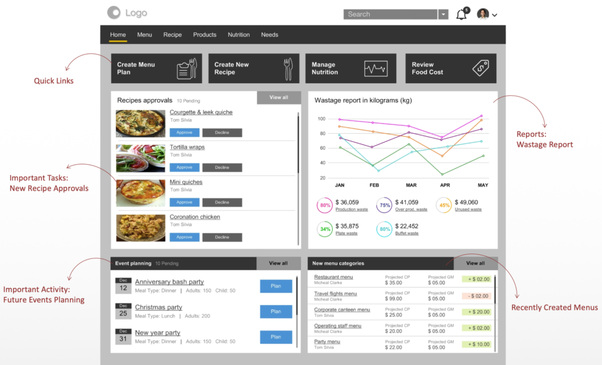The height and width of the screenshot is (365, 602).
Task: Click the chef clipboard Create Menu Plan icon
Action: (186, 69)
